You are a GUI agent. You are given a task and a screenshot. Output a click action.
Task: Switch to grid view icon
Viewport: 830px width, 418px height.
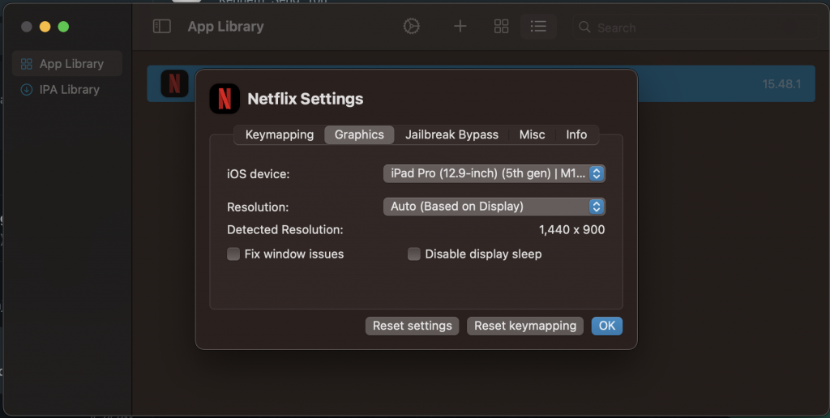[501, 27]
